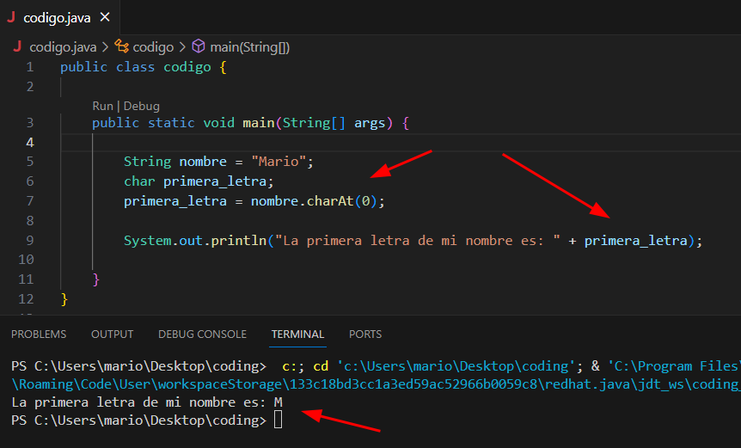Expand the codigo class breadcrumb
Screen dimensions: 741x448
point(153,47)
